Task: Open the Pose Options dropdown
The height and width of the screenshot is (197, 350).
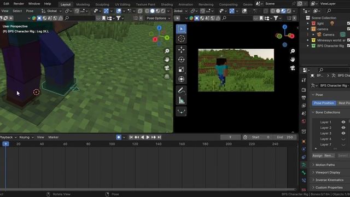Action: click(158, 18)
